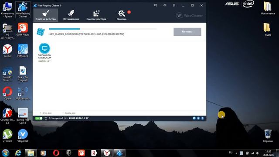Open Opera from the taskbar
The image size is (279, 157).
[x=56, y=153]
